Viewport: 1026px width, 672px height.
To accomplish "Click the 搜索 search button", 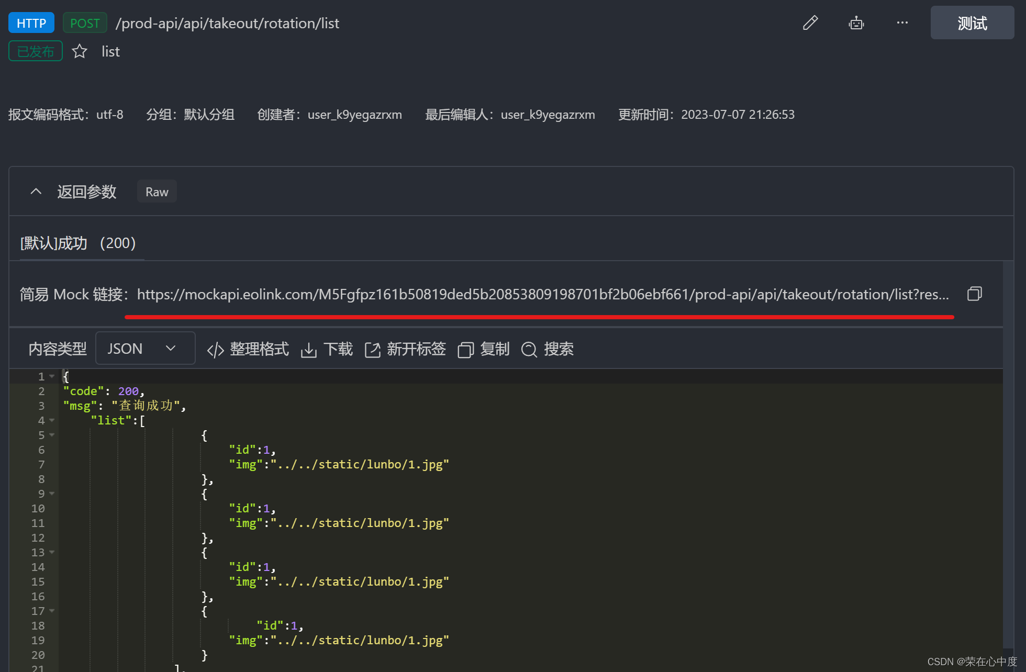I will [x=548, y=349].
